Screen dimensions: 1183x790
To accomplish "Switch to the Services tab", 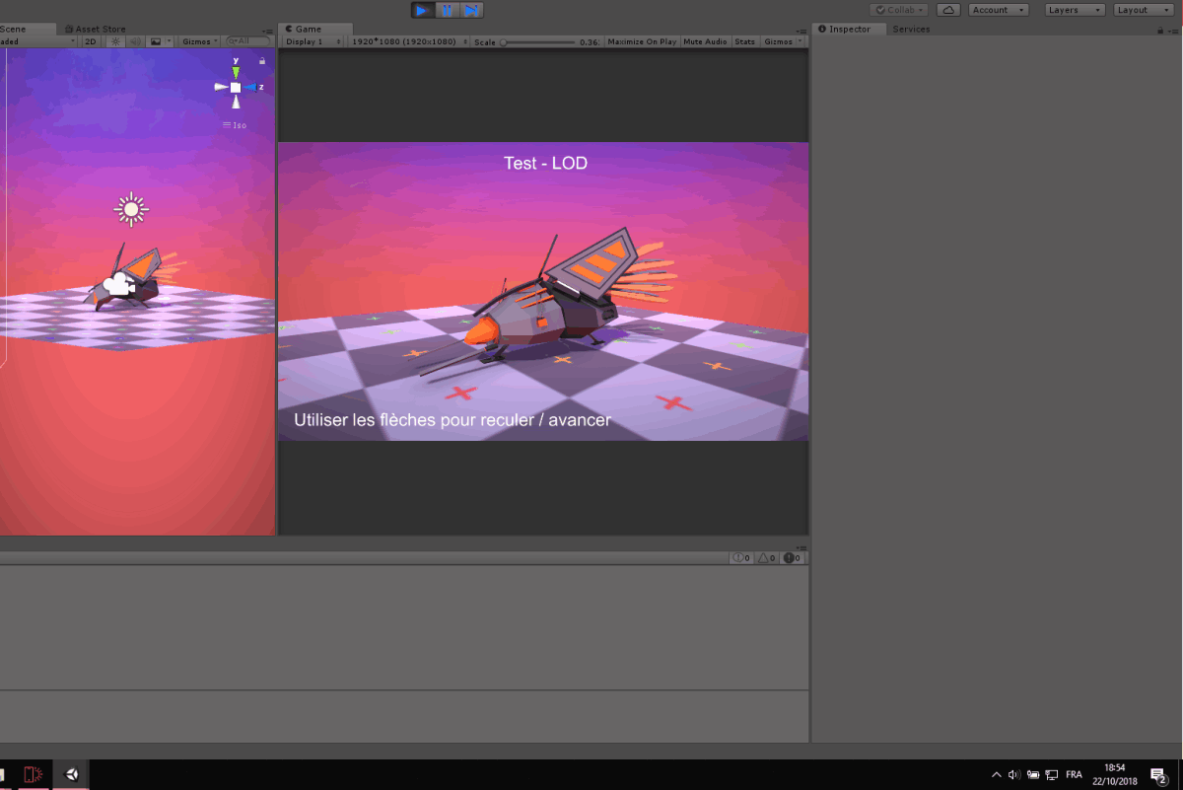I will click(911, 29).
